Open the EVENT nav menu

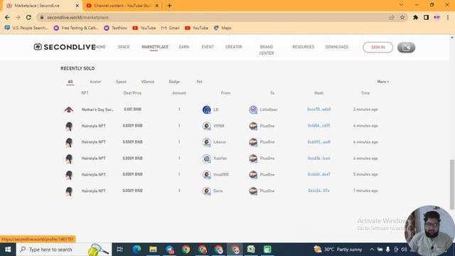[x=208, y=47]
